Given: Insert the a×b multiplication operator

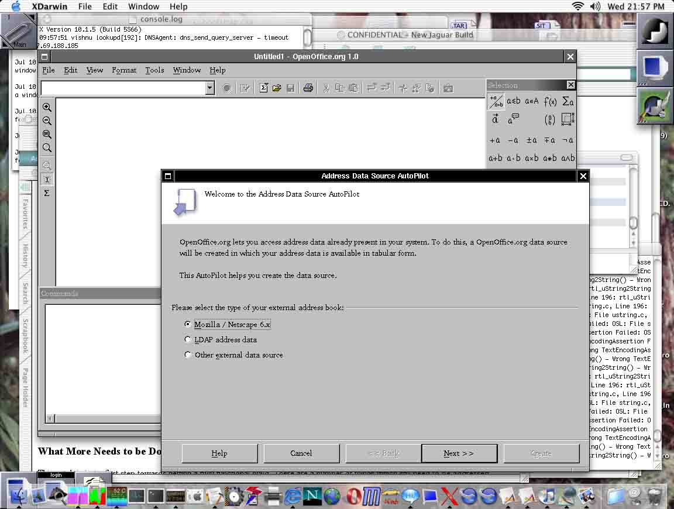Looking at the screenshot, I should (x=532, y=158).
